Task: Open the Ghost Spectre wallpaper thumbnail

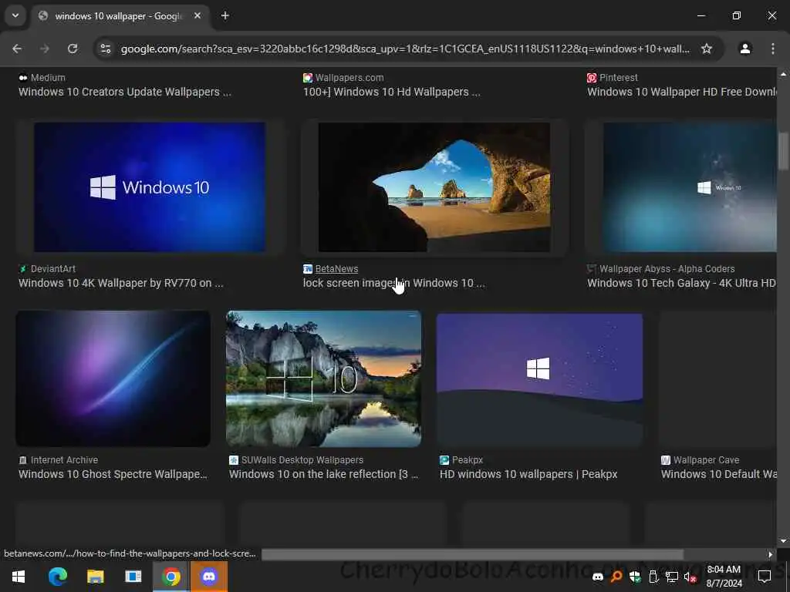Action: coord(113,378)
